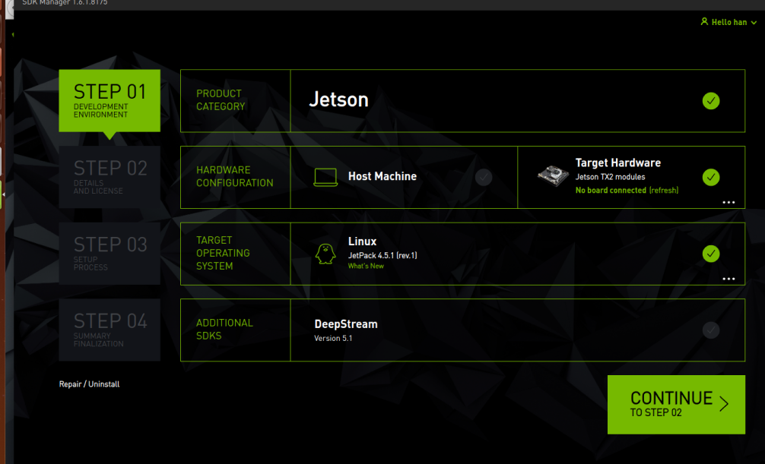Toggle the Linux JetPack checkmark
Image resolution: width=765 pixels, height=464 pixels.
[711, 254]
